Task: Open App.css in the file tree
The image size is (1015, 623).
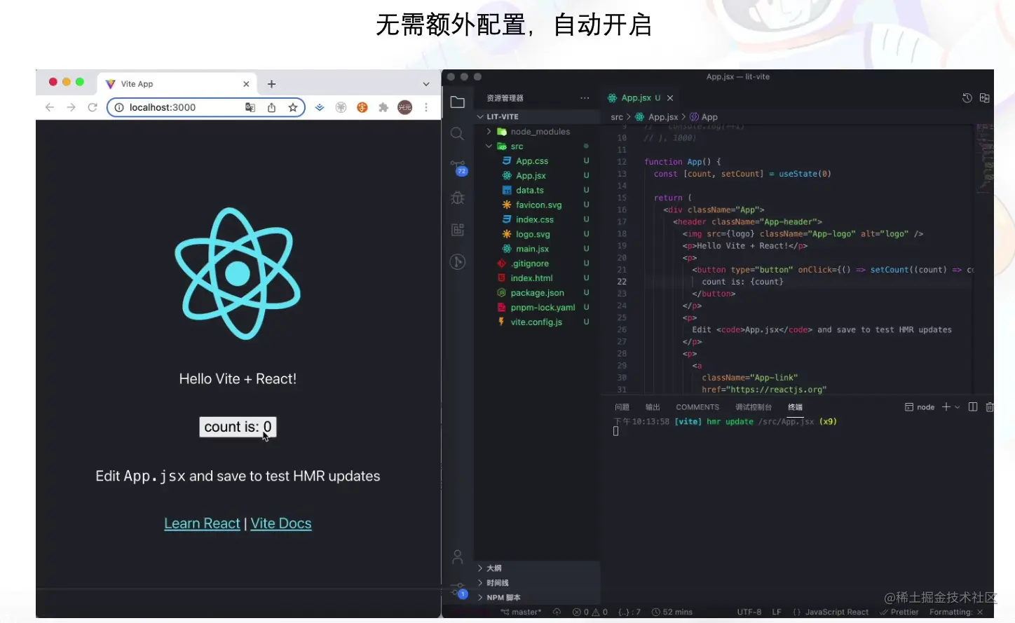Action: pos(532,161)
